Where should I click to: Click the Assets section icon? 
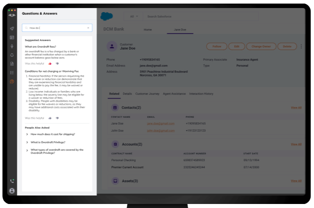click(x=115, y=181)
